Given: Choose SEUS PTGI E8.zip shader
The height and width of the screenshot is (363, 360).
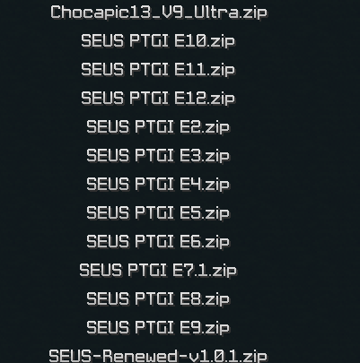Looking at the screenshot, I should pyautogui.click(x=158, y=299).
